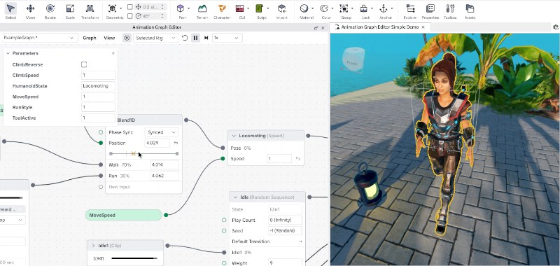Click the Seed input pin
Image resolution: width=560 pixels, height=266 pixels.
224,231
